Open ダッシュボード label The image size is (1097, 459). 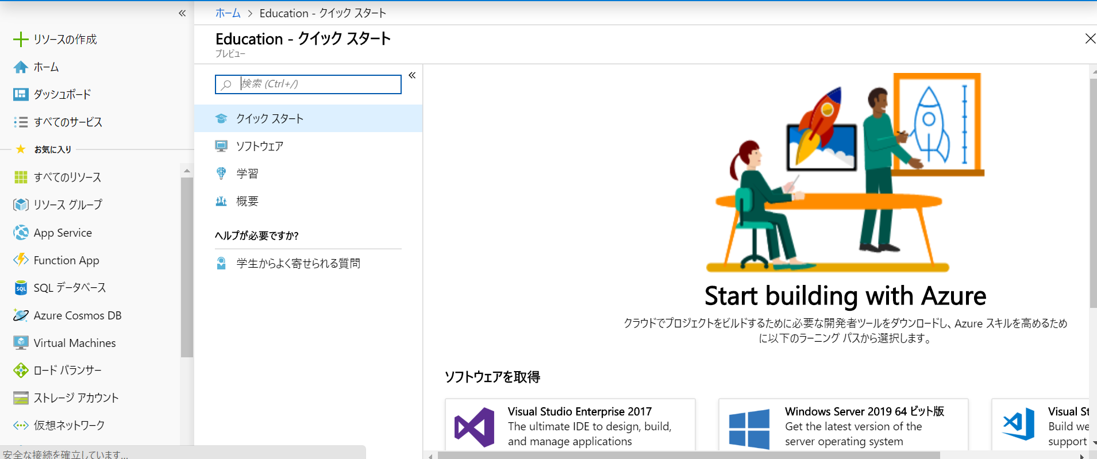click(62, 94)
